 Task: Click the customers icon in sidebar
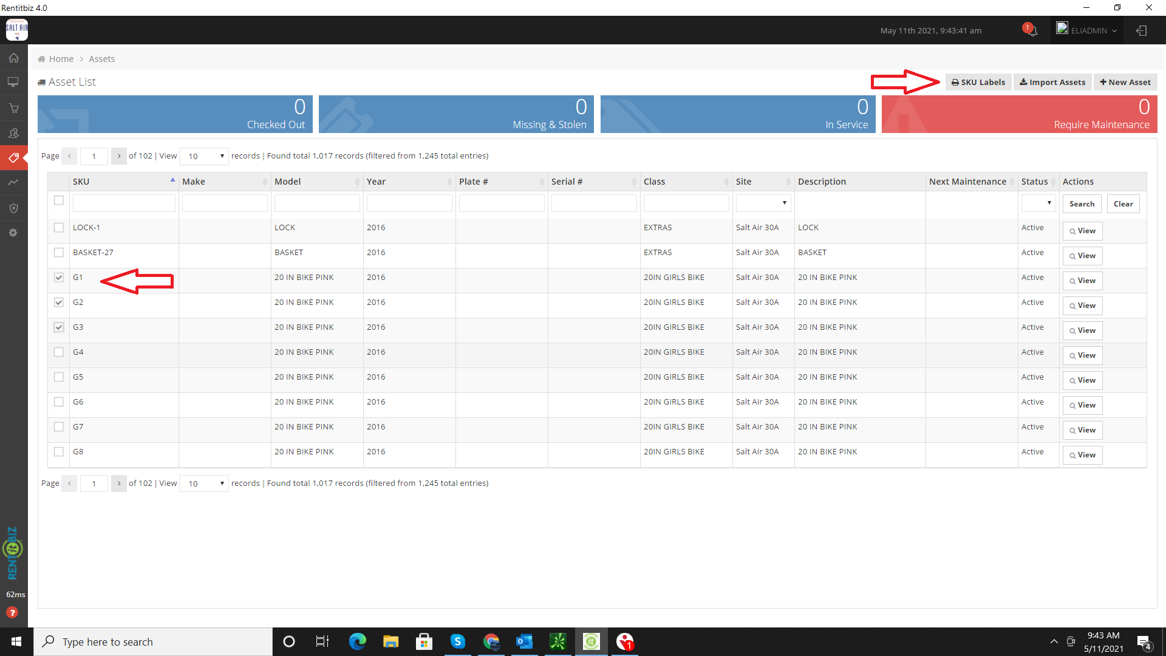pos(13,133)
